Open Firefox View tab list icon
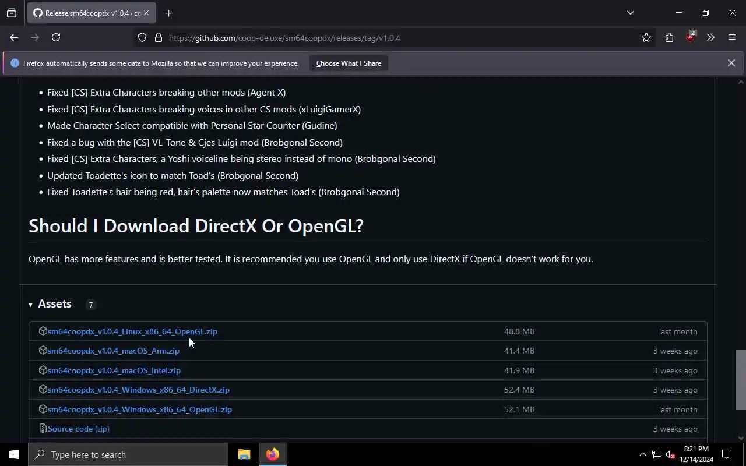746x466 pixels. [x=12, y=13]
